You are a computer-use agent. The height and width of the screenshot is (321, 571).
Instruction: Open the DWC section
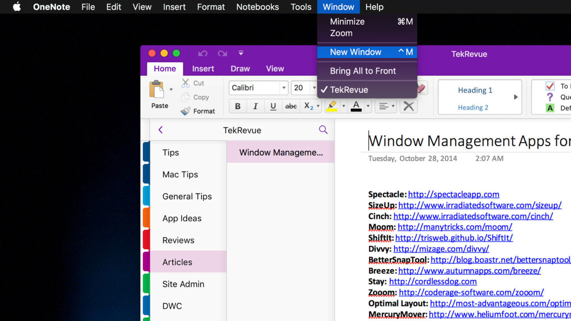tap(188, 306)
